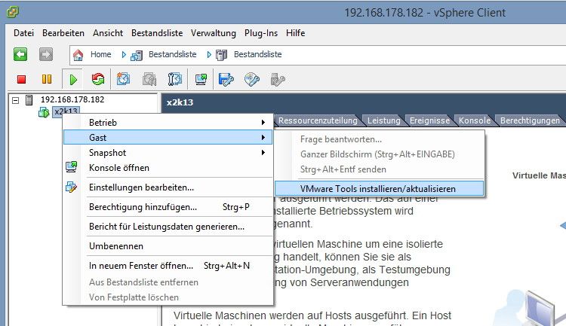Take snapshot with clock camera icon
Image resolution: width=566 pixels, height=326 pixels.
tap(123, 79)
